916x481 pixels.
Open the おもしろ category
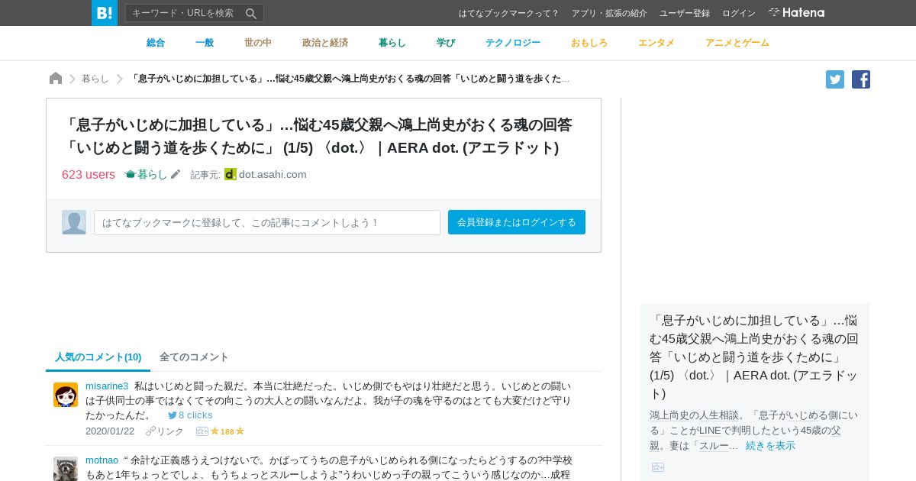589,43
